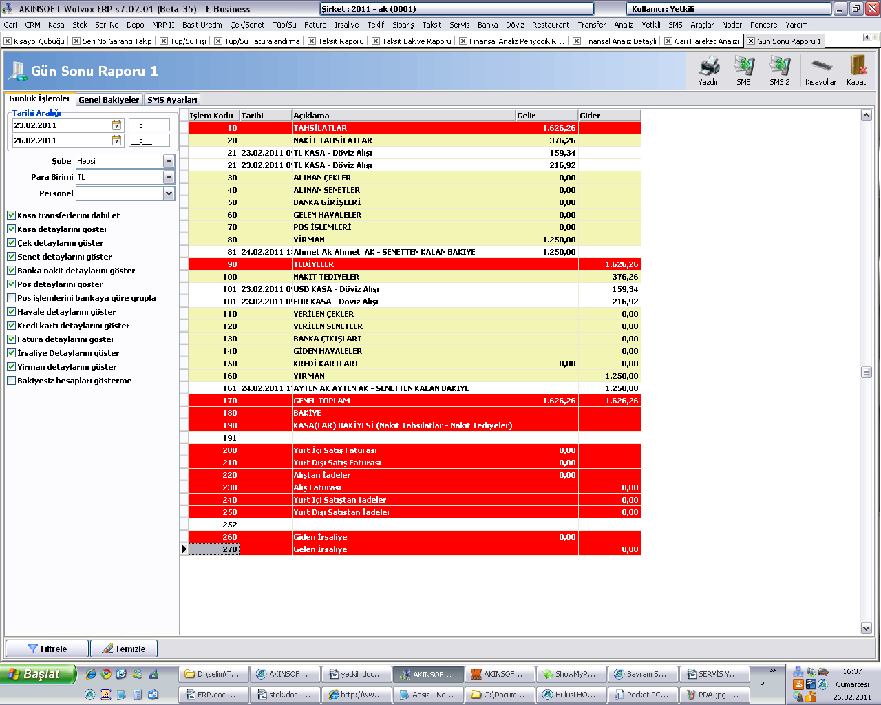This screenshot has width=881, height=705.
Task: Click start time field beside 23.02.2011
Action: (x=149, y=125)
